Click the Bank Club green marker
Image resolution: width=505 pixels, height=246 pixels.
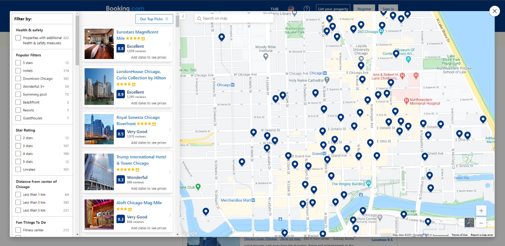tap(198, 186)
